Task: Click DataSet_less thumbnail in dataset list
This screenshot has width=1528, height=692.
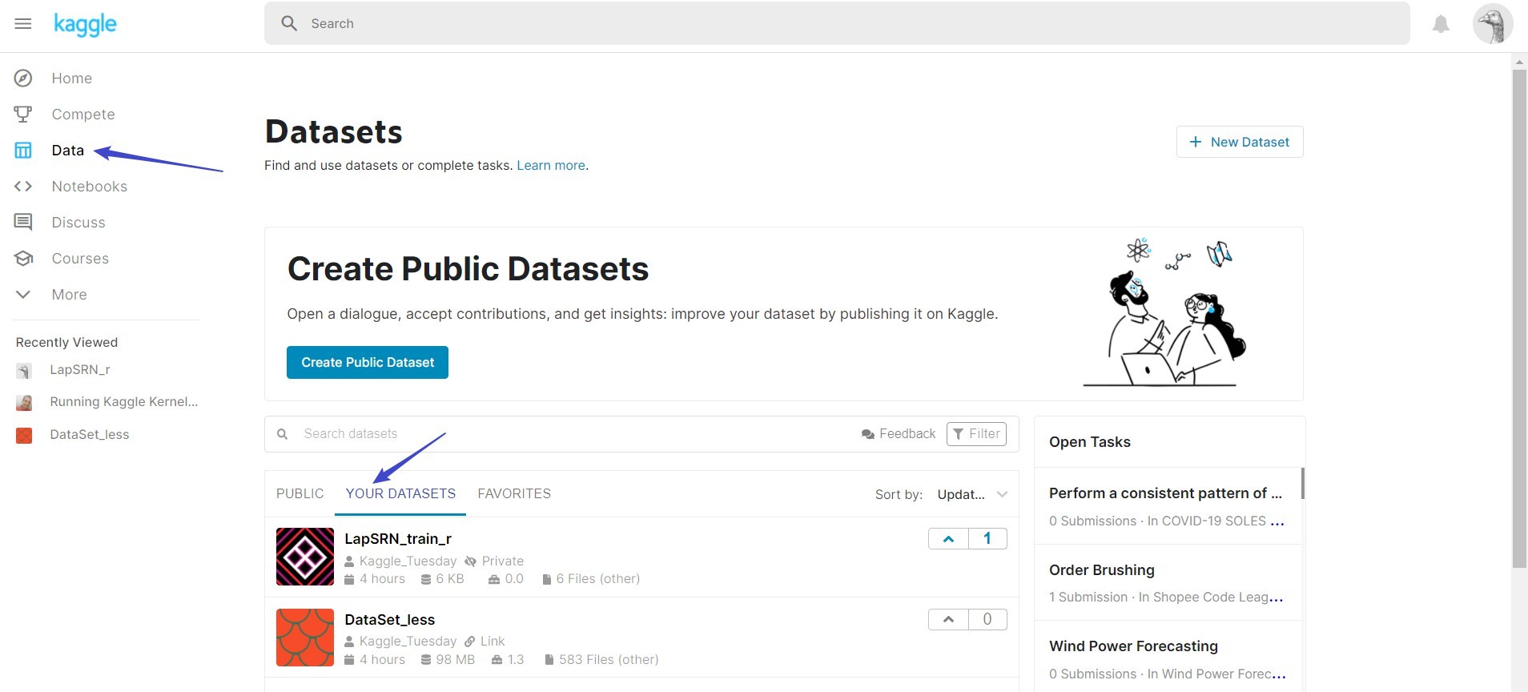Action: point(305,638)
